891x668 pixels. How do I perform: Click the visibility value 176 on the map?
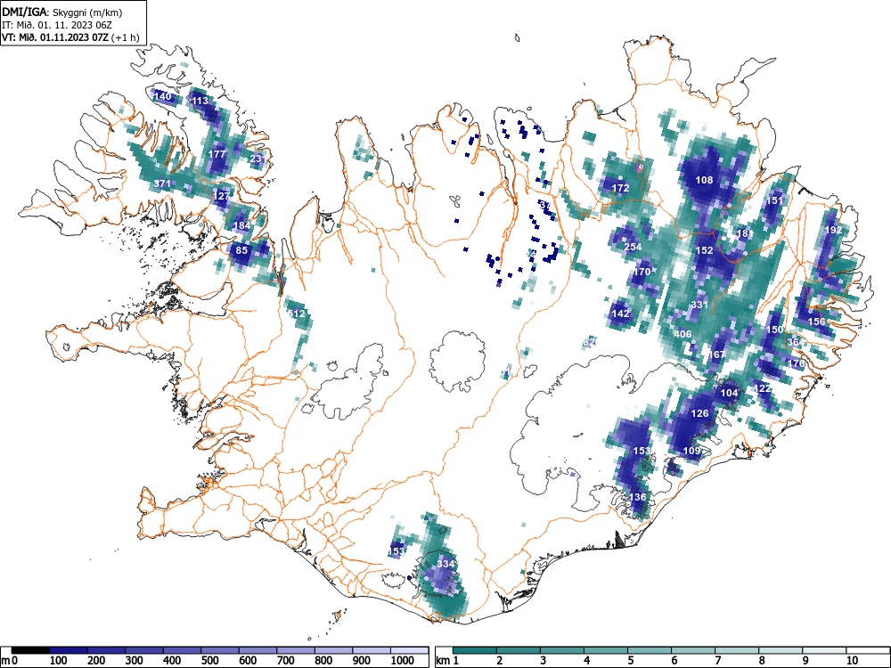click(796, 363)
